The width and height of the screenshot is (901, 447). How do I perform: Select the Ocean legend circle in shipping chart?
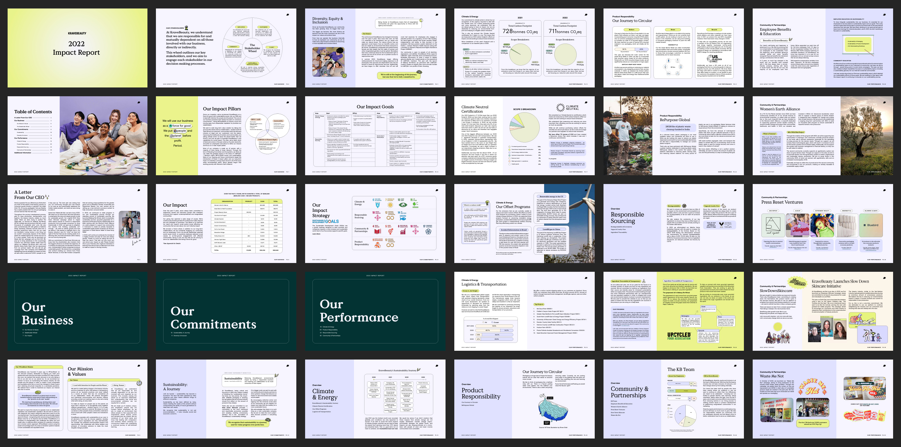click(x=492, y=322)
